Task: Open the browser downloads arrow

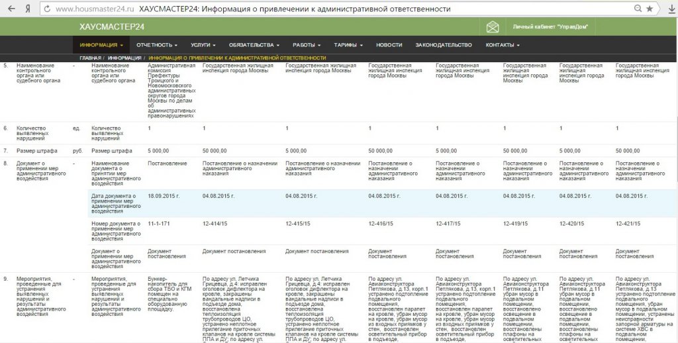Action: click(671, 9)
